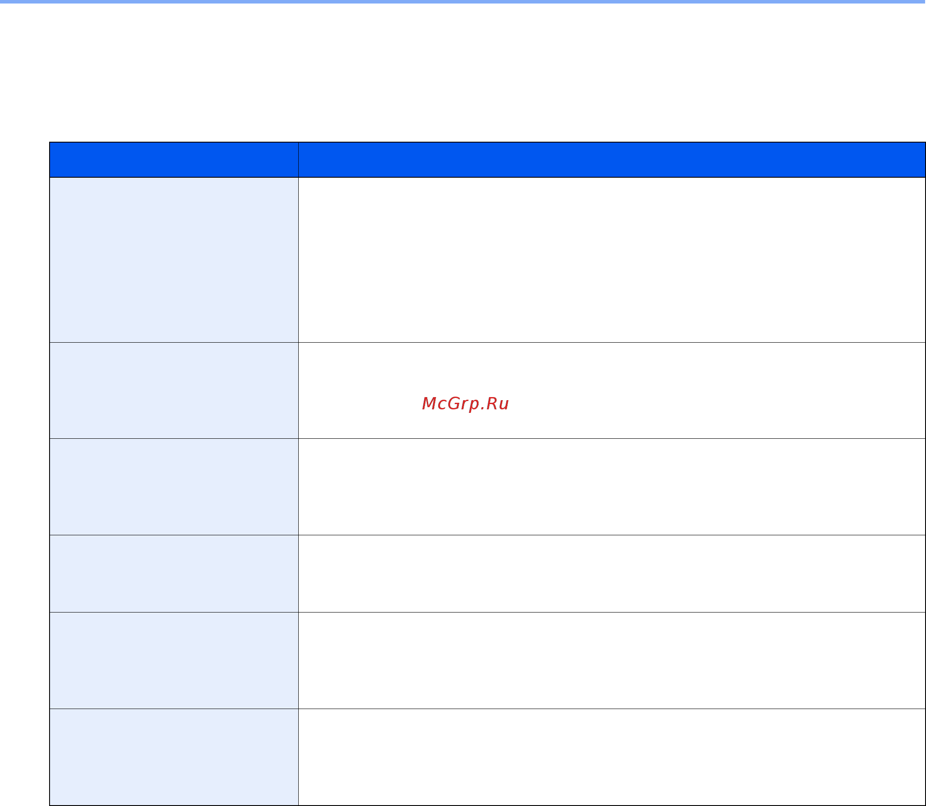The width and height of the screenshot is (926, 806).
Task: Click the third-row light blue cell
Action: (x=174, y=487)
